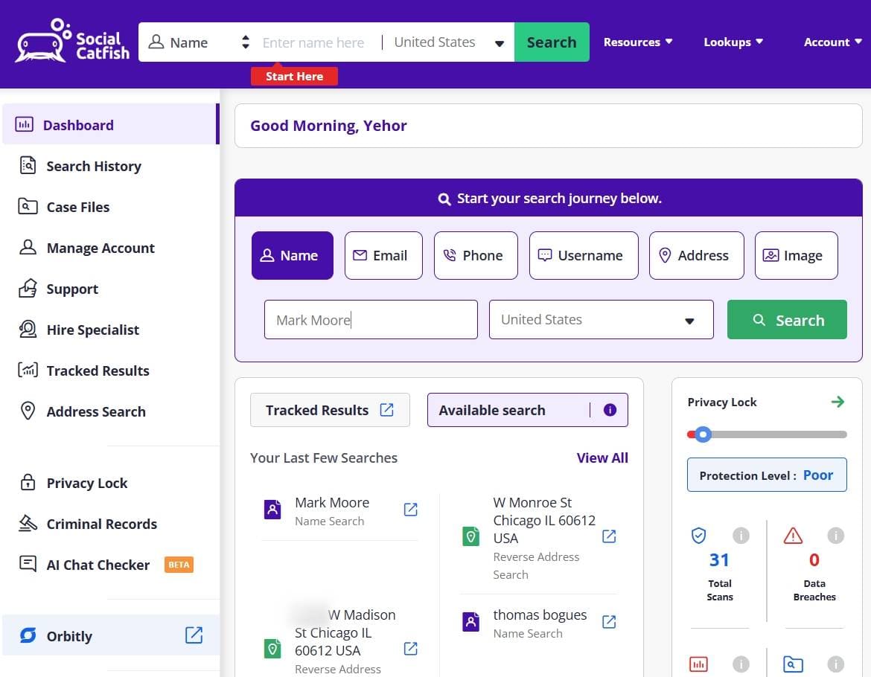Click the Search button with magnifier icon
The image size is (871, 677).
787,320
